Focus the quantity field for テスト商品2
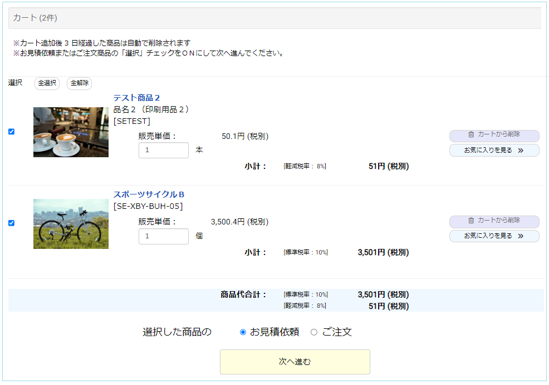Viewport: 549px width, 385px height. [164, 150]
